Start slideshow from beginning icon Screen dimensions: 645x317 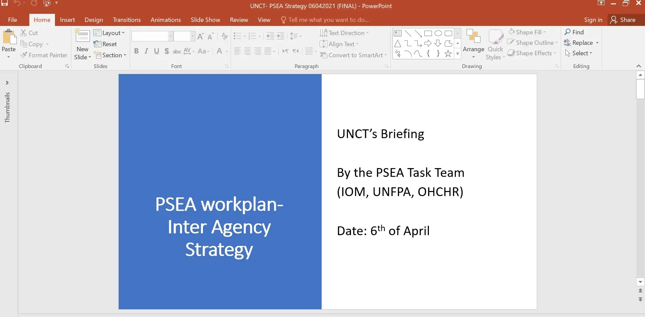point(47,3)
